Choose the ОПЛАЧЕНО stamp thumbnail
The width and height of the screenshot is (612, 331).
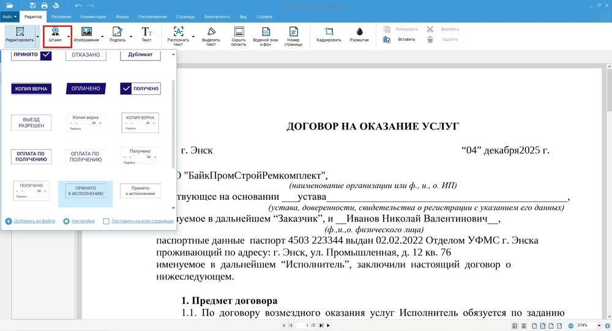[86, 89]
